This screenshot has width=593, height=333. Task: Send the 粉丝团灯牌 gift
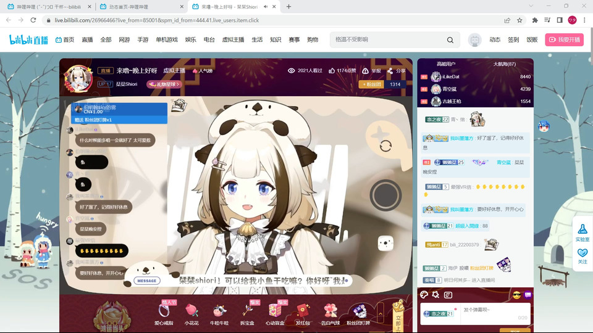pyautogui.click(x=358, y=314)
